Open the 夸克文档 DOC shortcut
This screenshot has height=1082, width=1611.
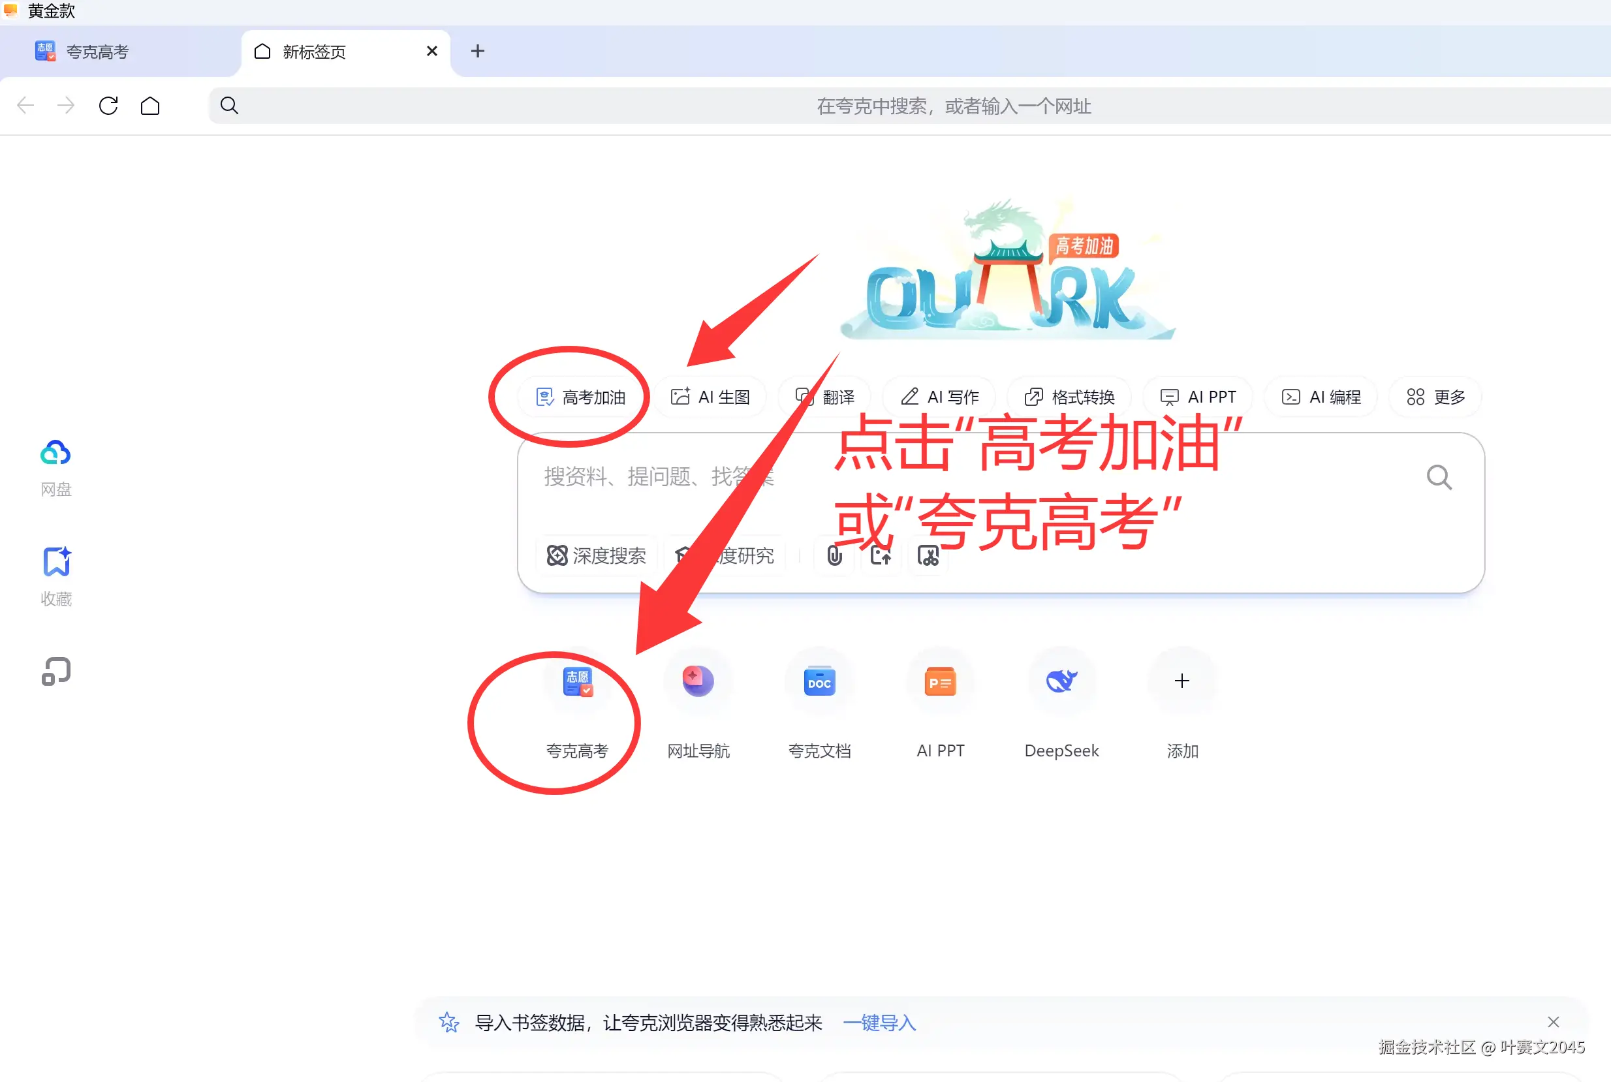coord(819,682)
